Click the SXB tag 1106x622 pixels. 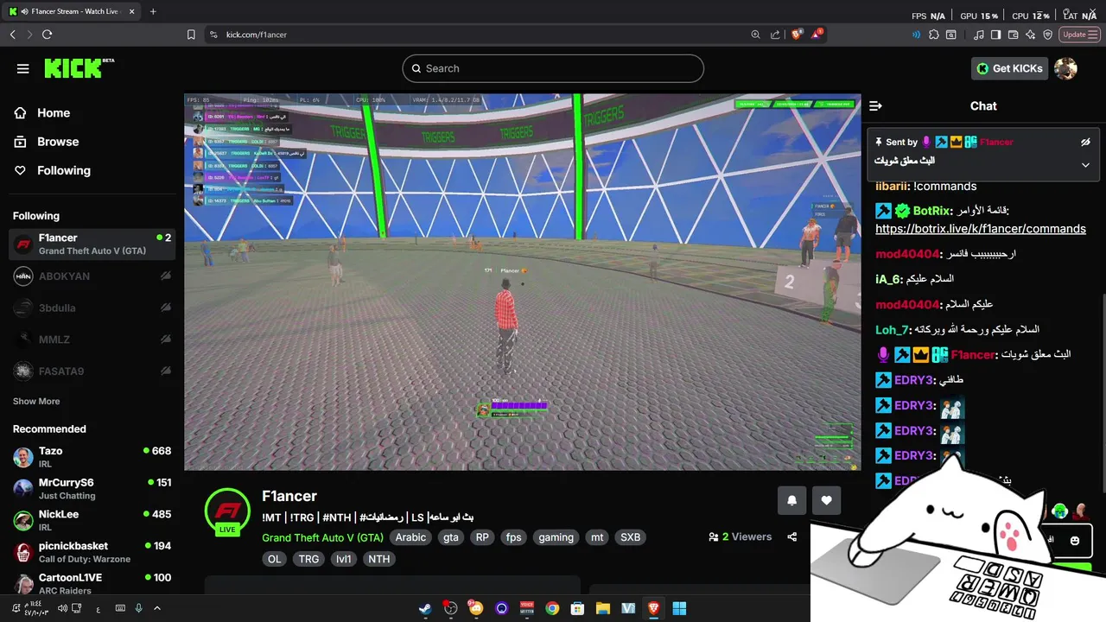(631, 537)
